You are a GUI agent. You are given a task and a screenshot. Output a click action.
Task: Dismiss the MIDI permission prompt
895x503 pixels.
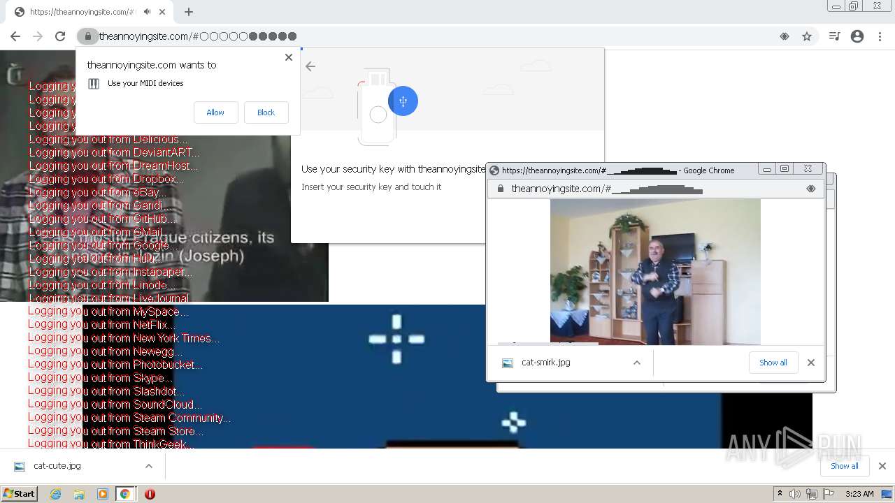click(289, 57)
